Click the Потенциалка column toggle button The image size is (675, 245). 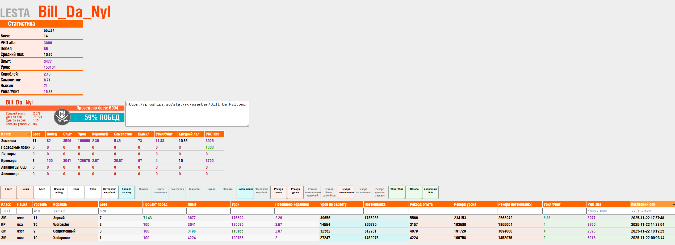pos(245,192)
